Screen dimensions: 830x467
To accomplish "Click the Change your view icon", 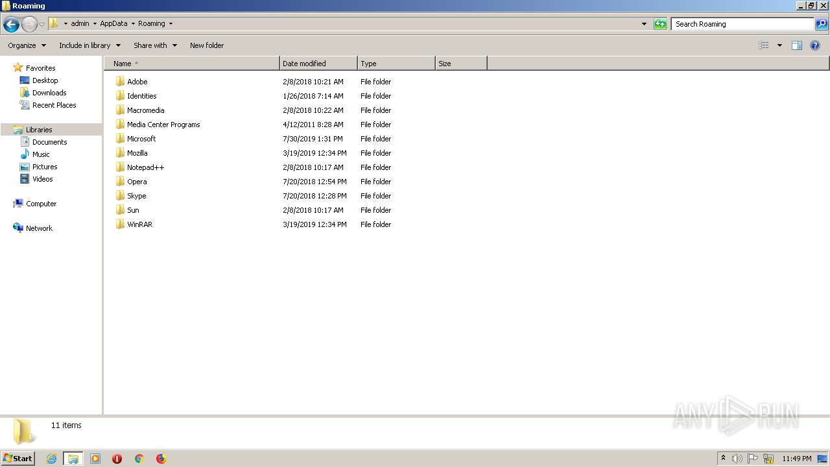I will tap(764, 45).
